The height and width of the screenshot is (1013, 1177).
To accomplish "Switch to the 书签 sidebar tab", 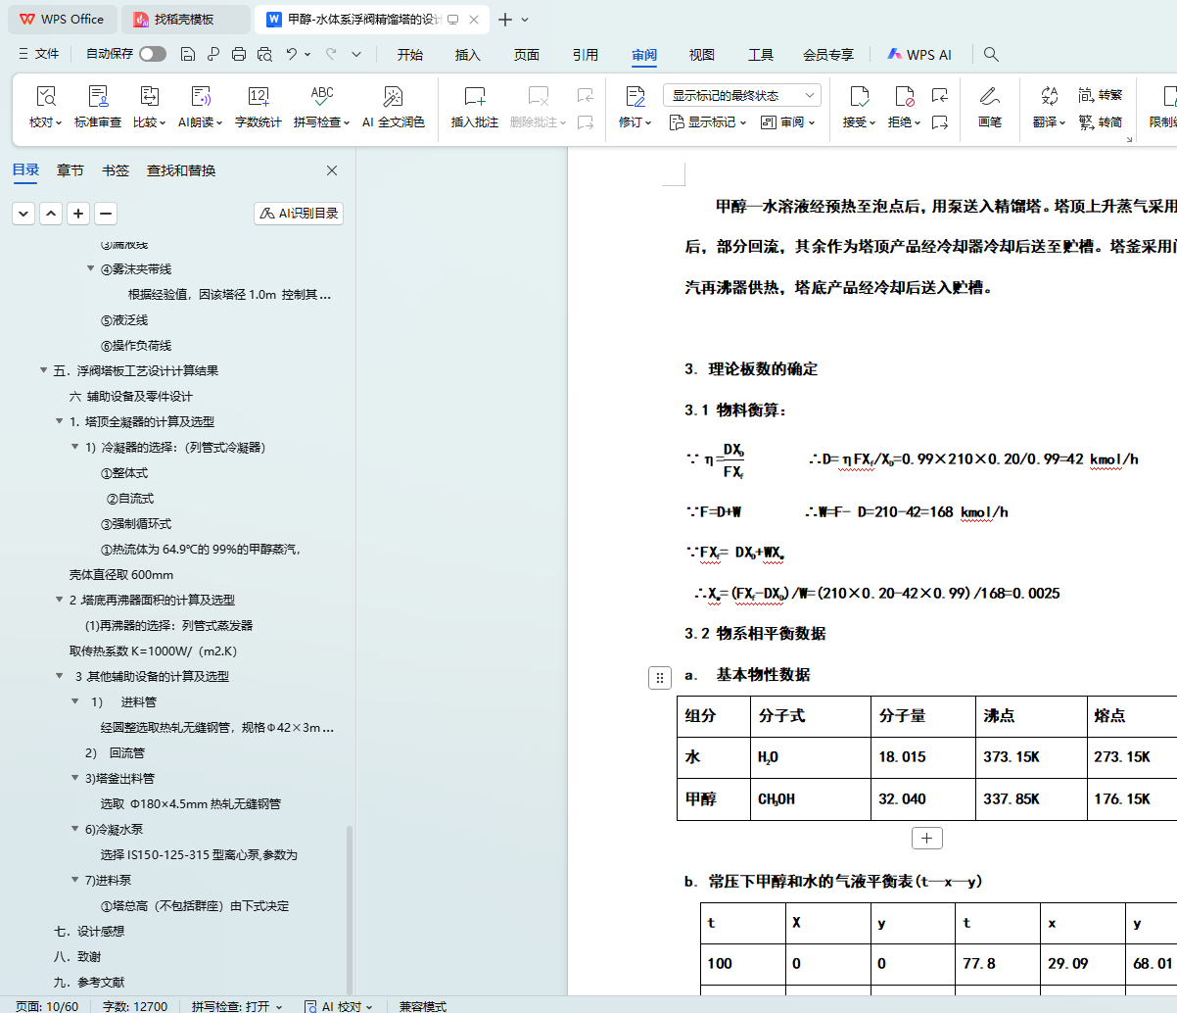I will (116, 170).
